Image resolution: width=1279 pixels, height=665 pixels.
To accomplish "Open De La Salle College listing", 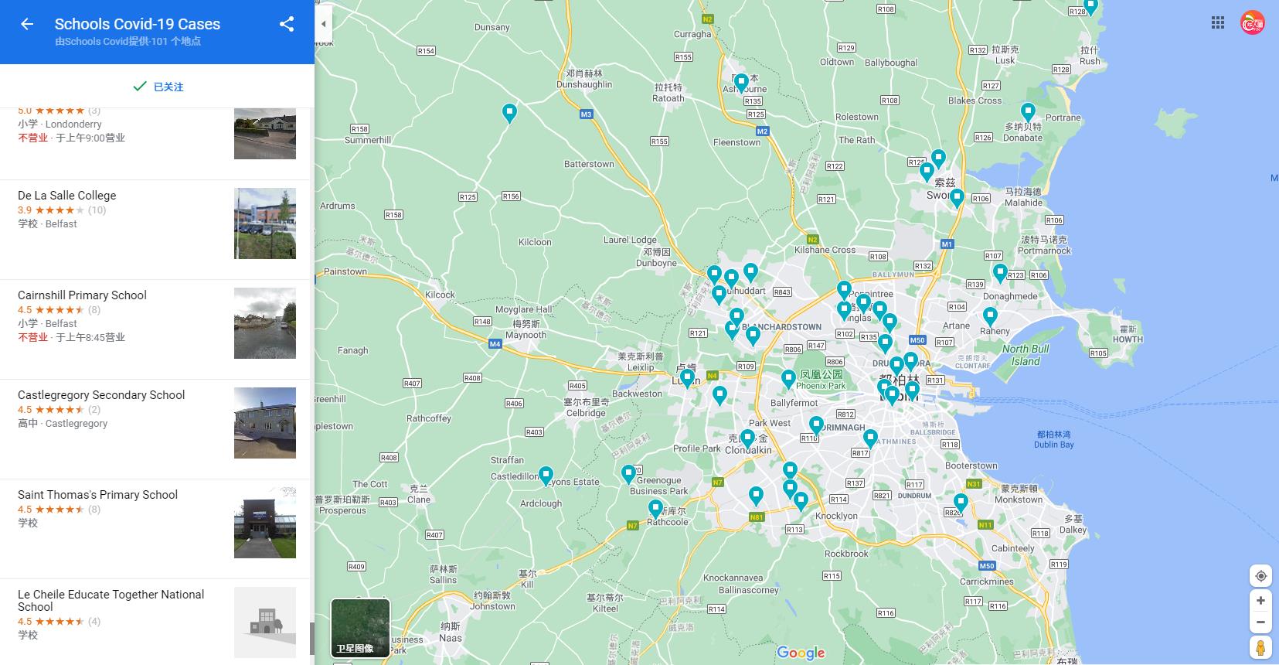I will coord(155,230).
